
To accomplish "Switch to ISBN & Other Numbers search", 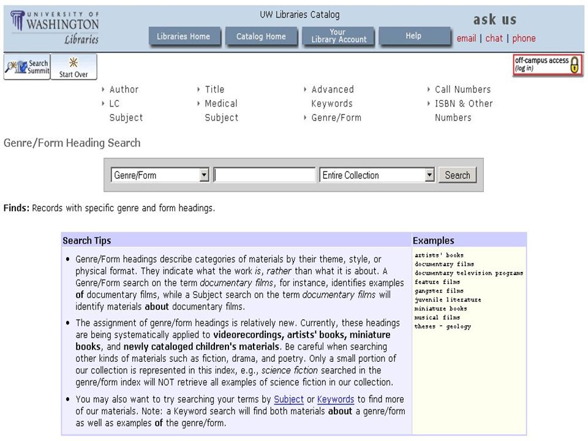I will pos(464,111).
